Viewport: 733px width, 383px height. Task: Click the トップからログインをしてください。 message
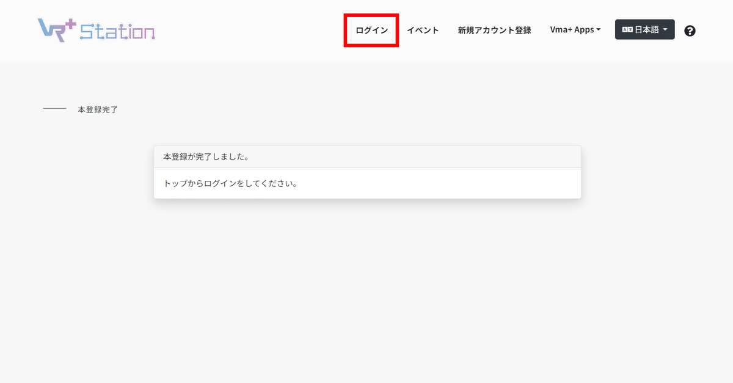(x=230, y=183)
